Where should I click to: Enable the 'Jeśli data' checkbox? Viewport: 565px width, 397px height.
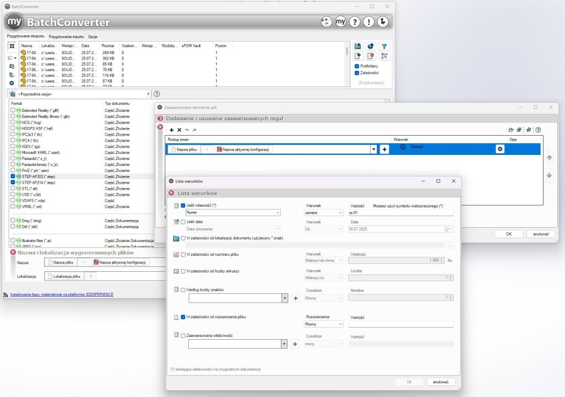(183, 222)
